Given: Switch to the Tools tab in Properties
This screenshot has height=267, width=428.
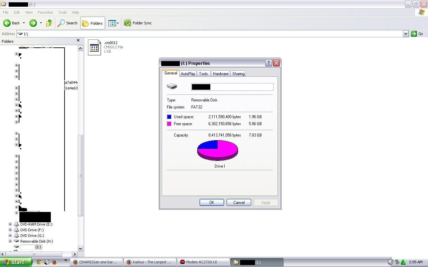Looking at the screenshot, I should (x=203, y=74).
